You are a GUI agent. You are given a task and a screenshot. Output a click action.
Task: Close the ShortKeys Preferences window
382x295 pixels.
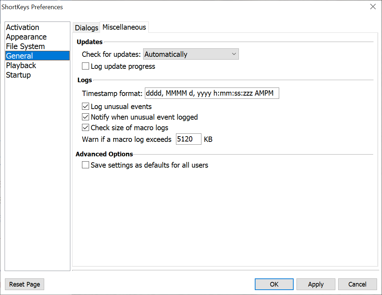point(373,7)
